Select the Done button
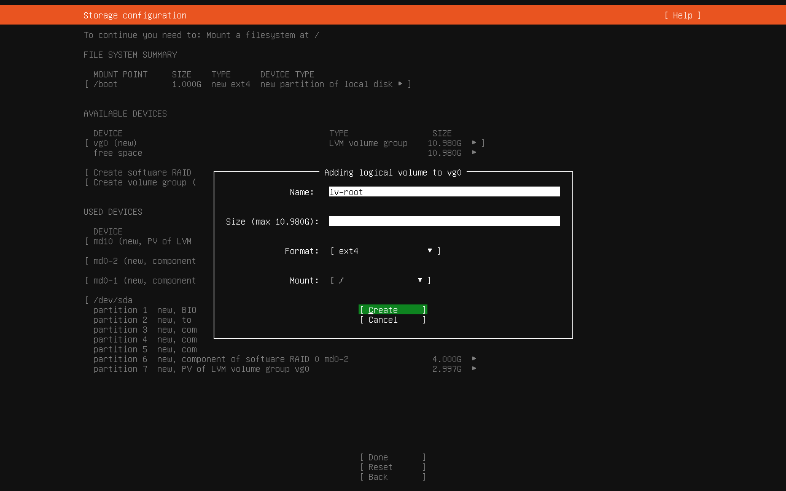This screenshot has width=786, height=491. click(392, 457)
